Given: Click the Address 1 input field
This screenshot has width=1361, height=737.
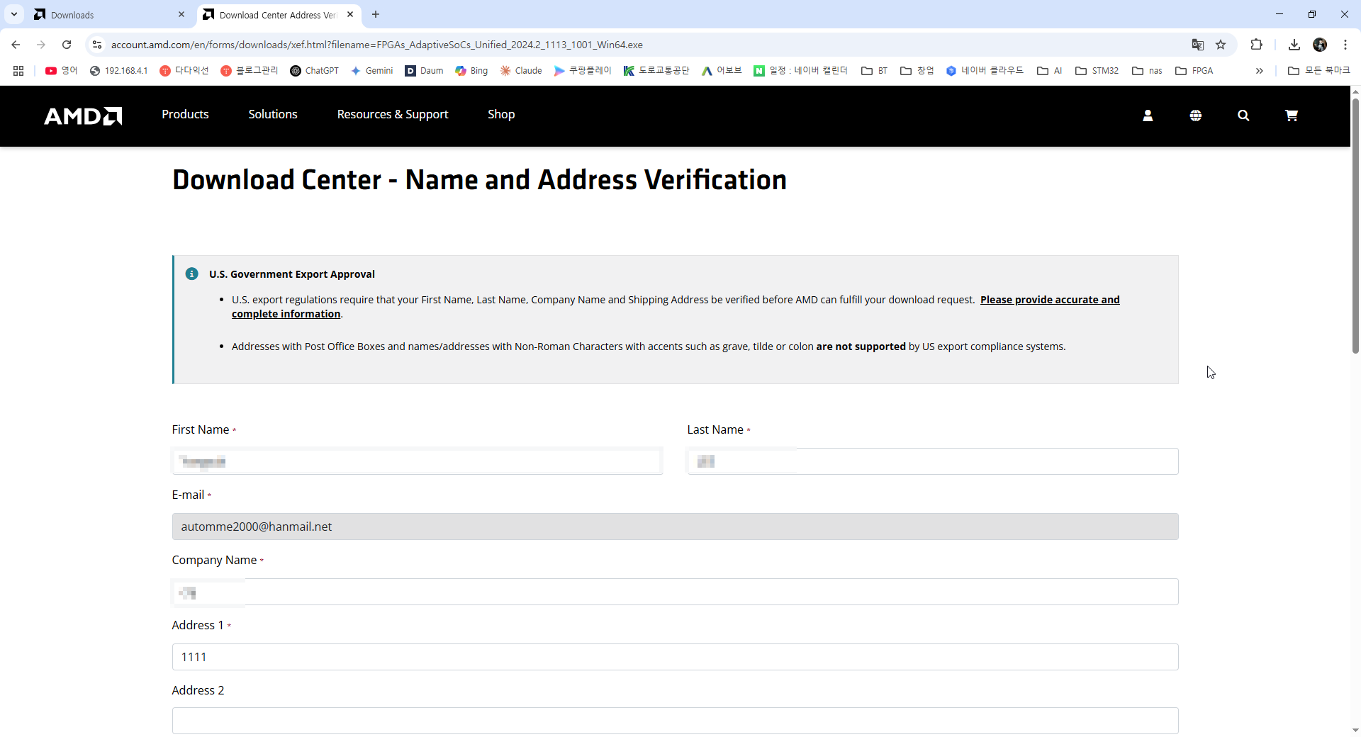Looking at the screenshot, I should 676,657.
